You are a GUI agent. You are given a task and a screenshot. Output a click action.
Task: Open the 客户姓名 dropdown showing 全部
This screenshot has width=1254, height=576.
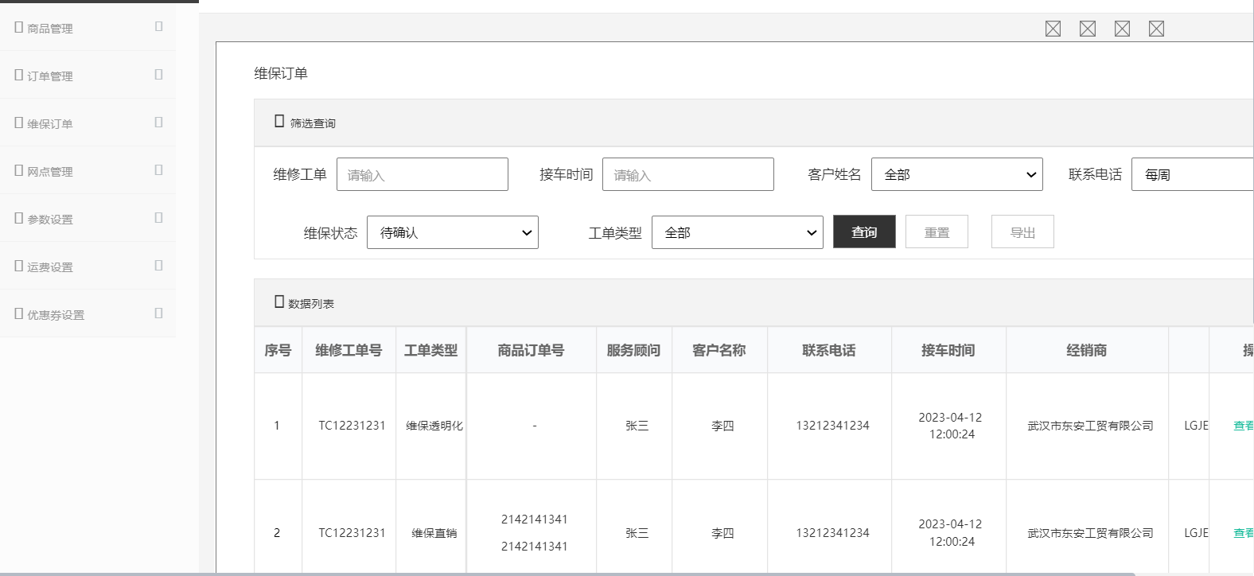(957, 174)
